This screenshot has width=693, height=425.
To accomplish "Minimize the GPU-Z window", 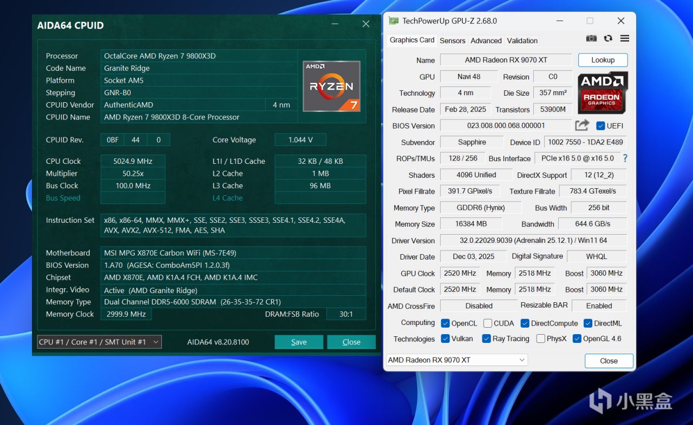I will point(559,21).
